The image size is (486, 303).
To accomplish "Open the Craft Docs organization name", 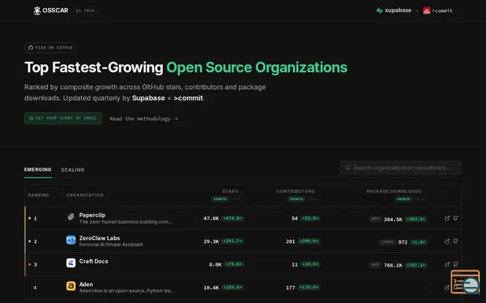I will tap(94, 261).
